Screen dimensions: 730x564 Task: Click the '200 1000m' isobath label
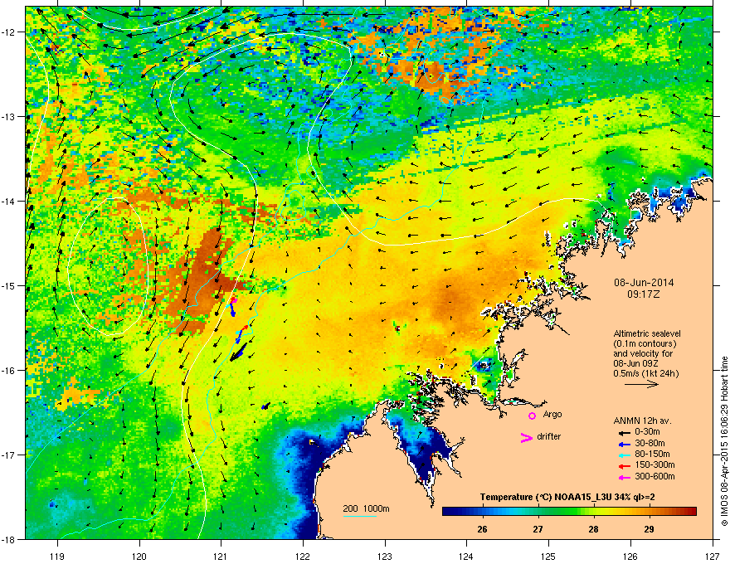coord(366,508)
